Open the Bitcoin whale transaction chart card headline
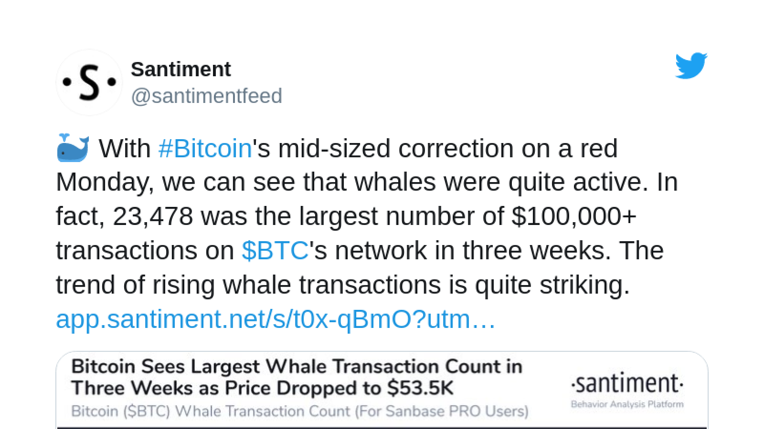 297,377
